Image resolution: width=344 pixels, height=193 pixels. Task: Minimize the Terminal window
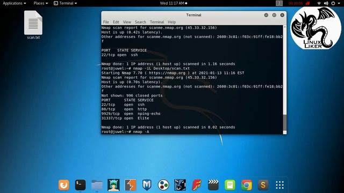tap(266, 15)
